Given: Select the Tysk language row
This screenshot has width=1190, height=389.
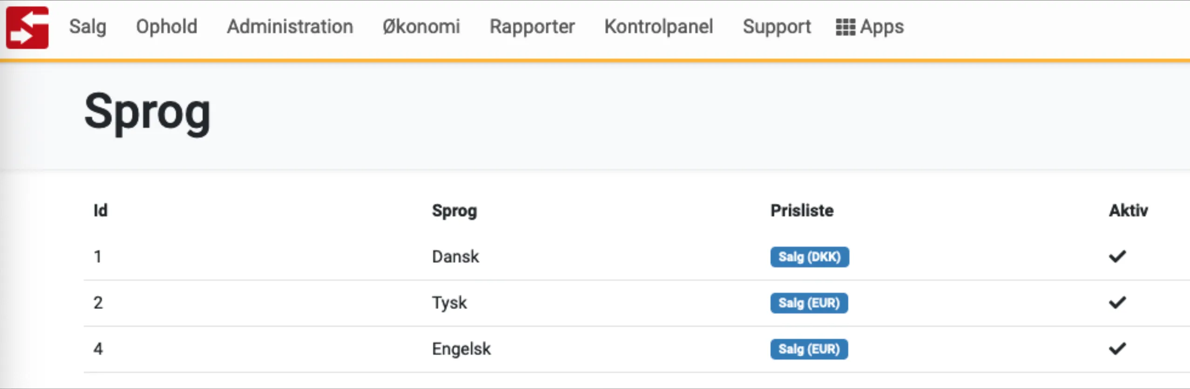Looking at the screenshot, I should (449, 303).
